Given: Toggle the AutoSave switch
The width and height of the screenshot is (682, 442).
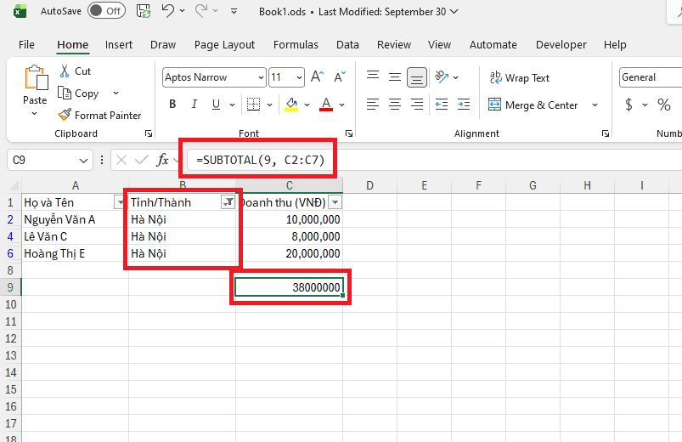Looking at the screenshot, I should click(106, 11).
